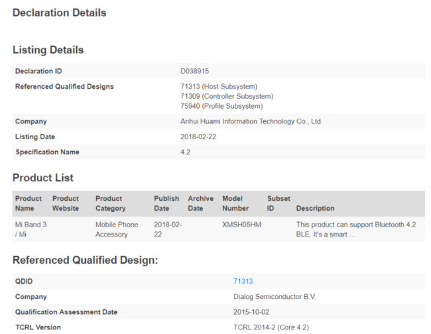Click 71313 (Host Subsystem) entry
The height and width of the screenshot is (334, 431).
point(219,87)
